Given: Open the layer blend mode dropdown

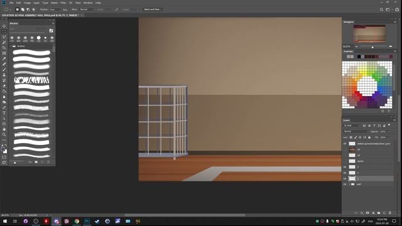Looking at the screenshot, I should pyautogui.click(x=356, y=131).
